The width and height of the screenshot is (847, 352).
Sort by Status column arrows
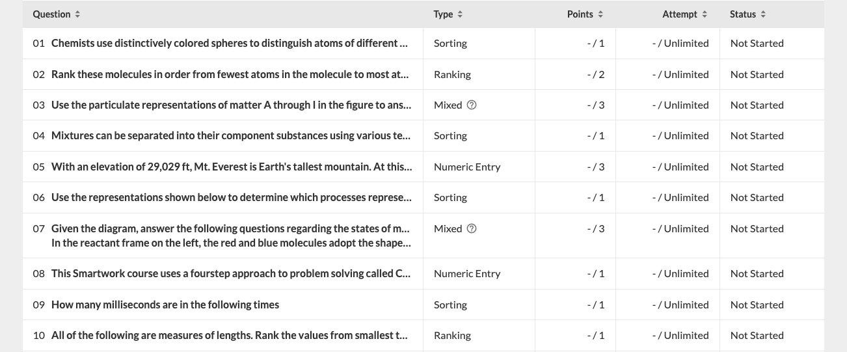(763, 14)
